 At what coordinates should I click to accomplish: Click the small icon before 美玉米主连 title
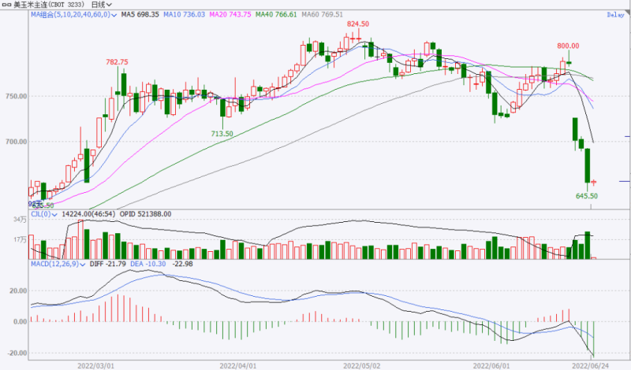point(6,5)
